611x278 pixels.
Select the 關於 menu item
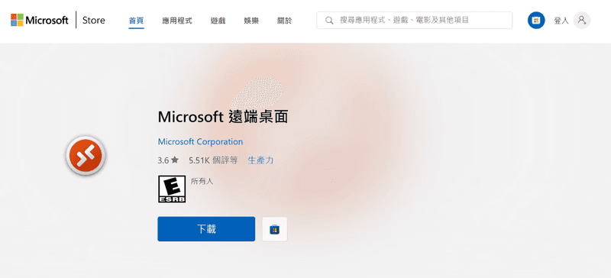(x=284, y=21)
